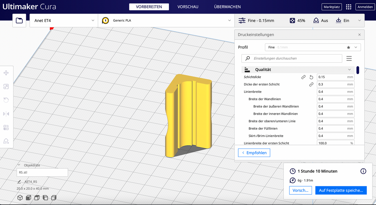The width and height of the screenshot is (376, 205).
Task: Click the settings panel scrollbar handle
Action: (358, 70)
